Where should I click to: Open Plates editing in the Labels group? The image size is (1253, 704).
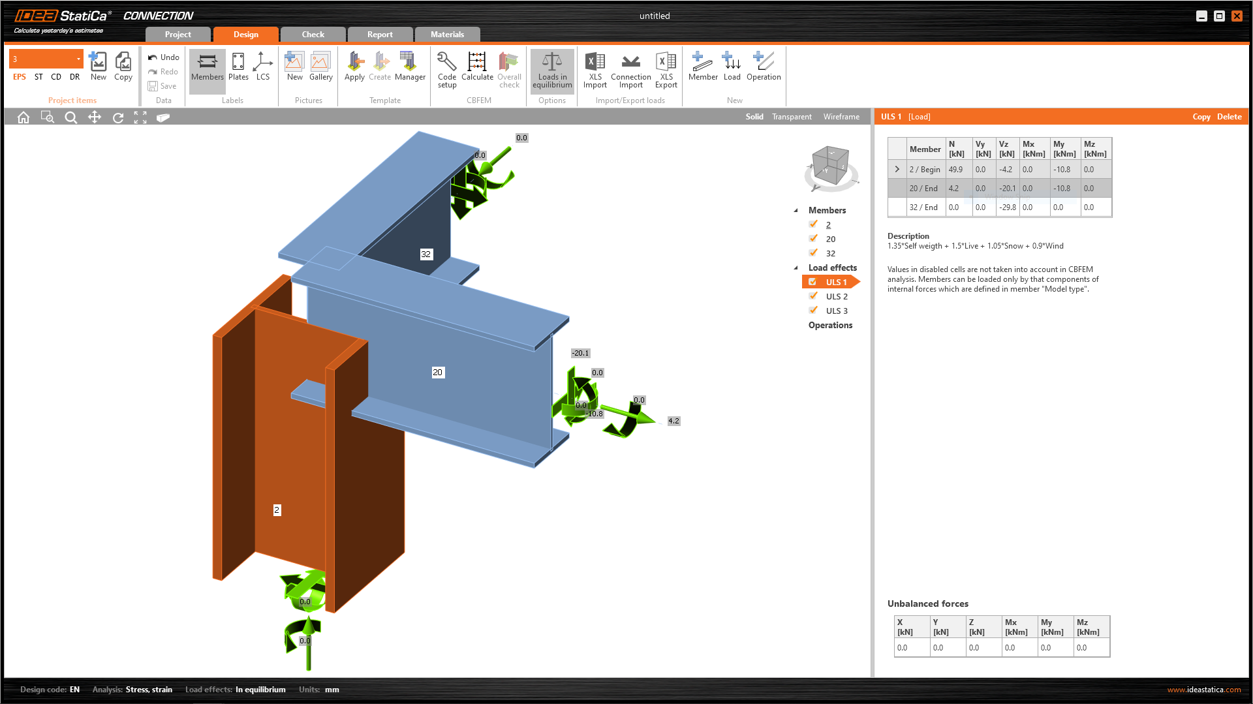tap(238, 69)
